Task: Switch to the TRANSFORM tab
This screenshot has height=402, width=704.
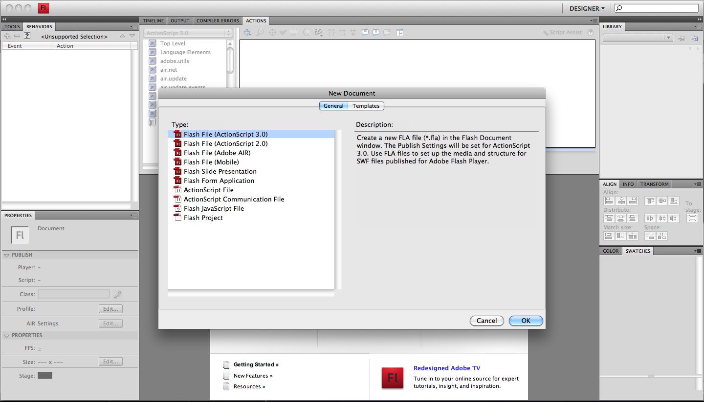Action: (x=655, y=184)
